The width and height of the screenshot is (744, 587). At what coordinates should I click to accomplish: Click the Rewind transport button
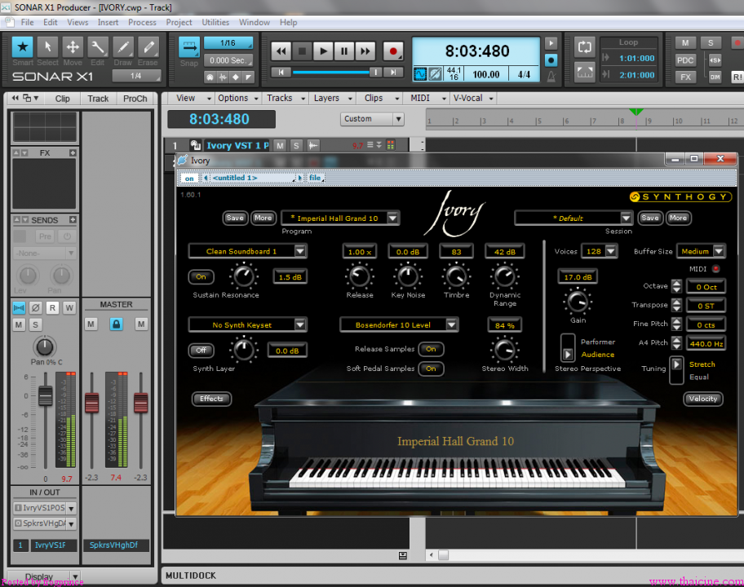pos(281,51)
